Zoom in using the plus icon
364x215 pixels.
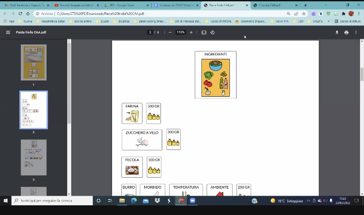[191, 32]
